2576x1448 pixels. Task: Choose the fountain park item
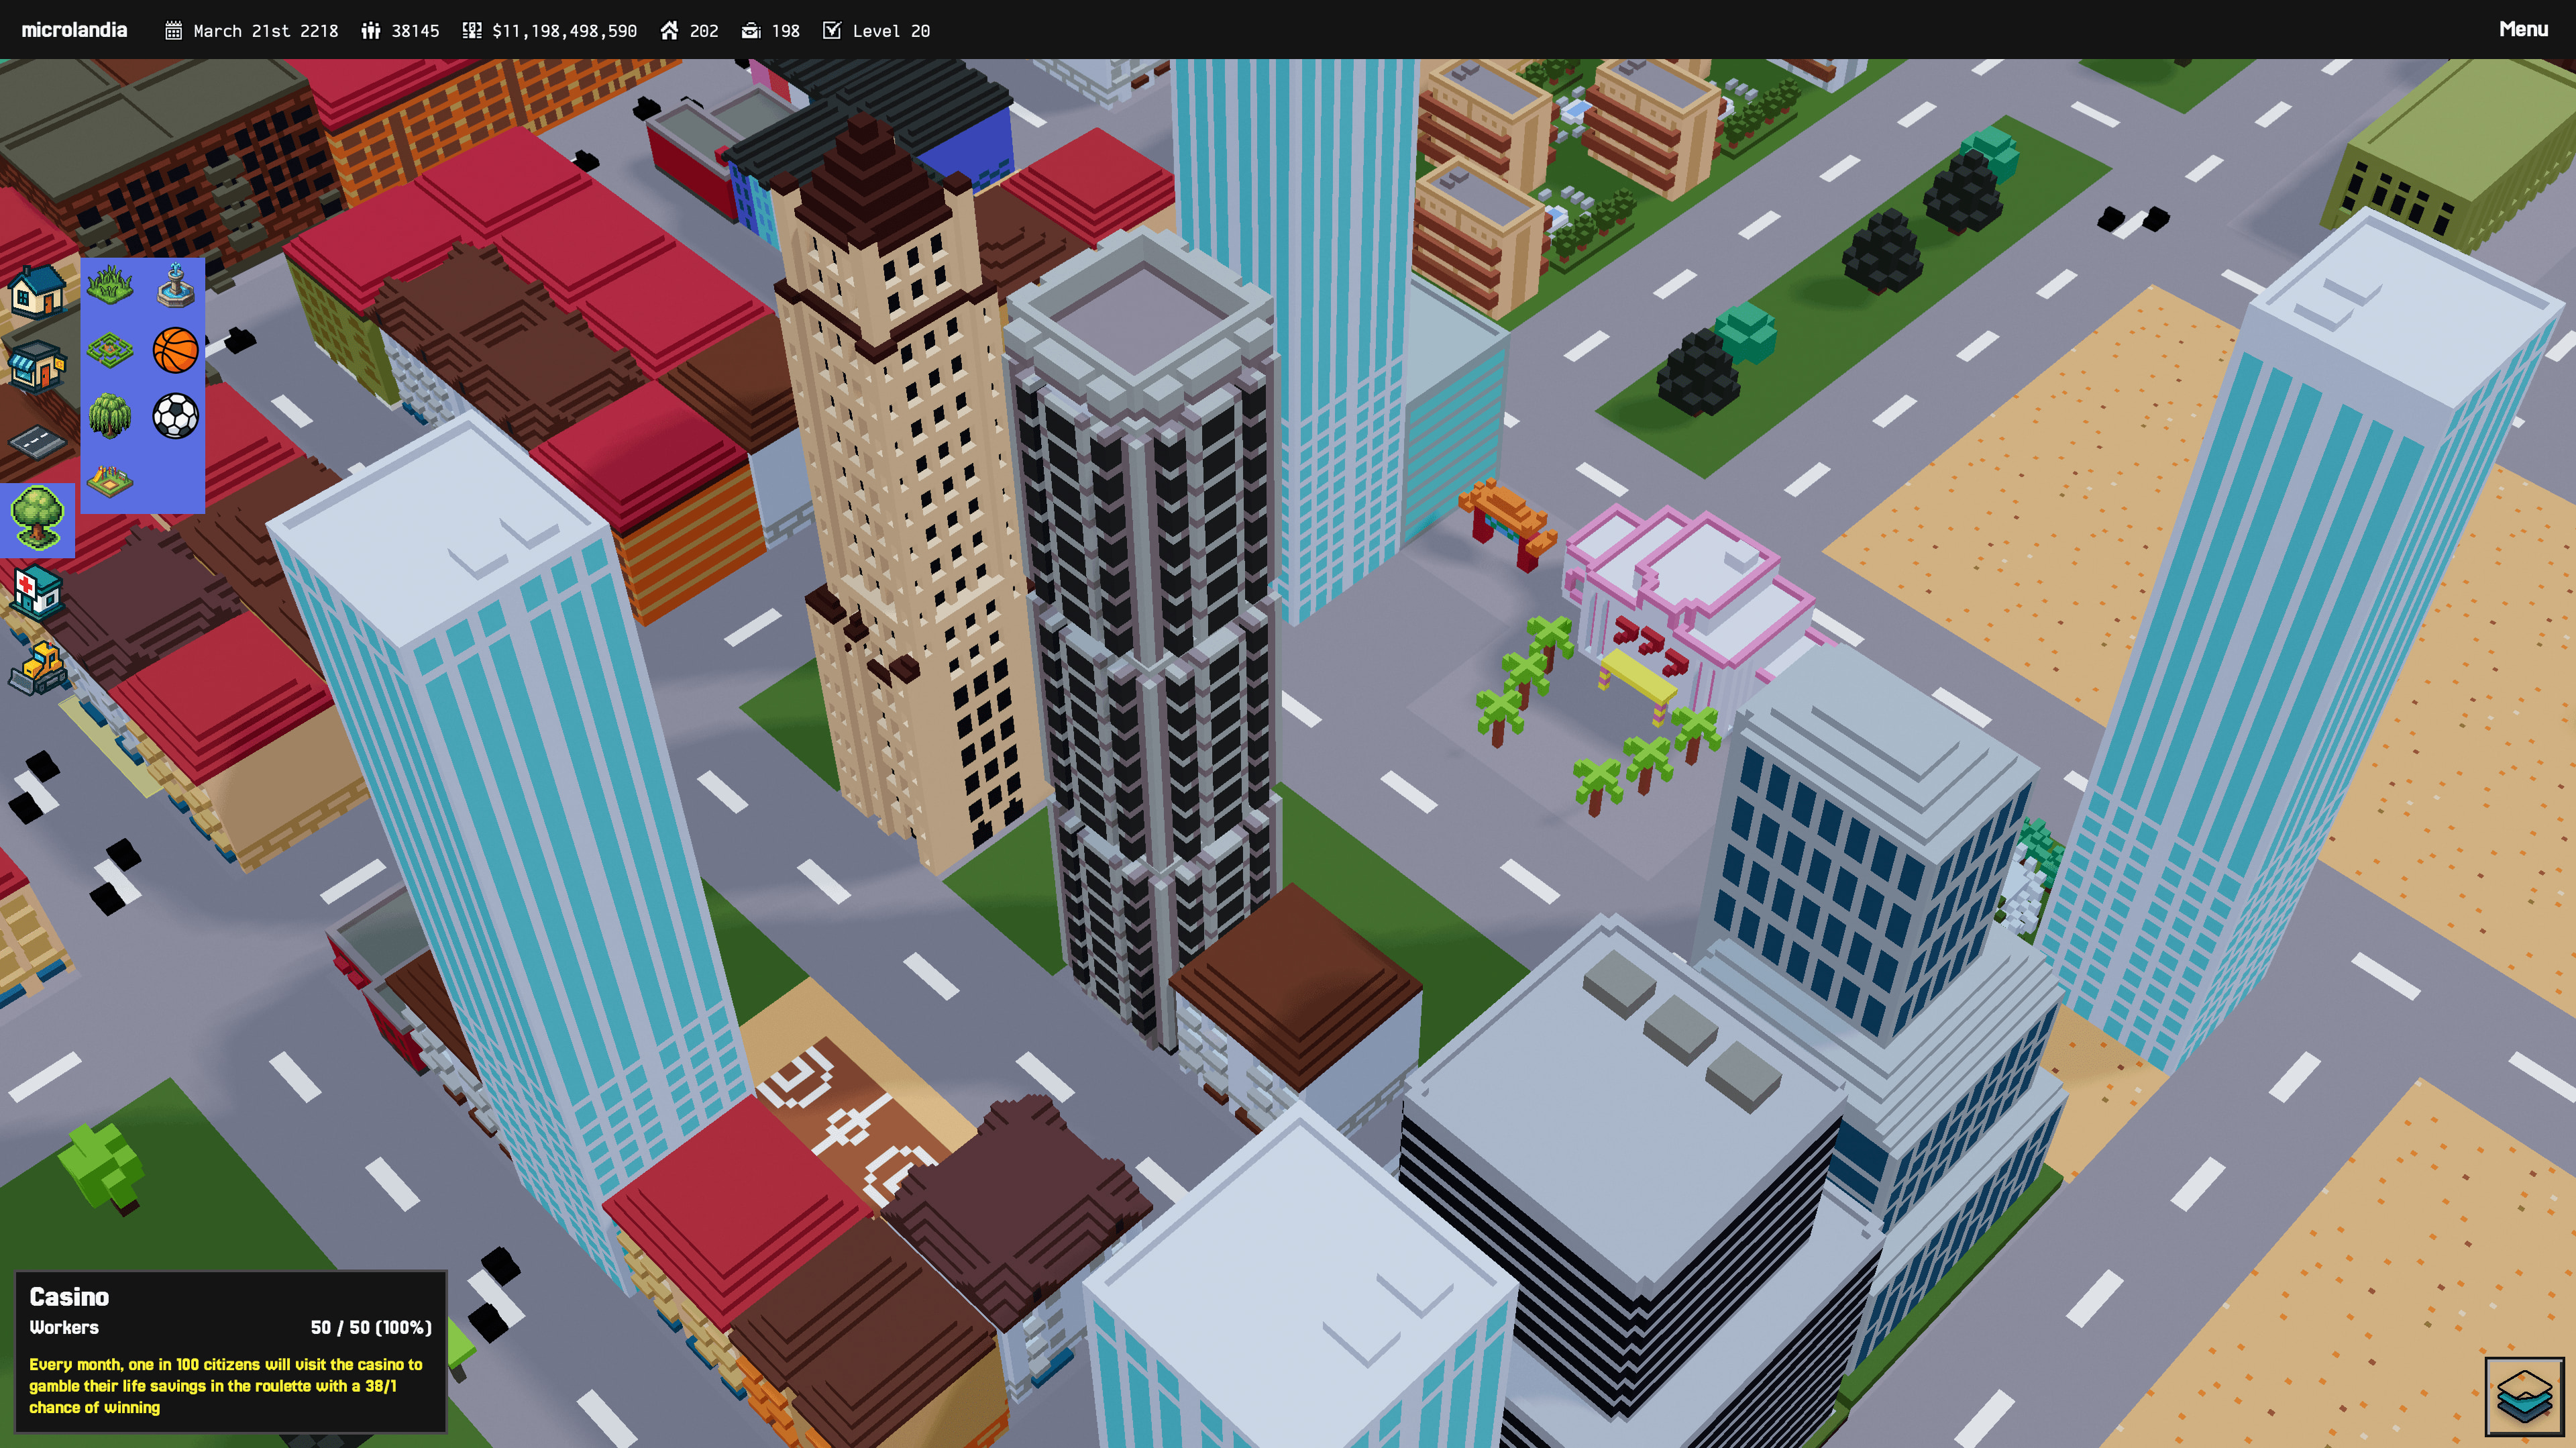point(176,285)
